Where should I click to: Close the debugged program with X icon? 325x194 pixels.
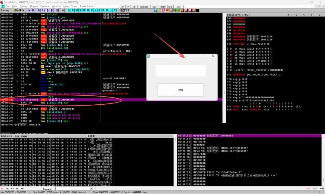pyautogui.click(x=23, y=10)
